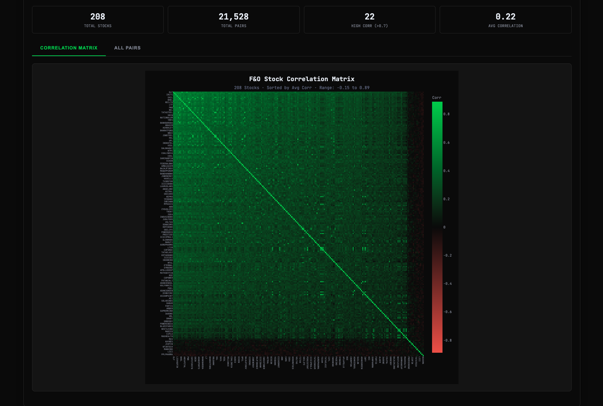Select the PPLPHARMA row label
This screenshot has width=603, height=406.
(x=167, y=354)
